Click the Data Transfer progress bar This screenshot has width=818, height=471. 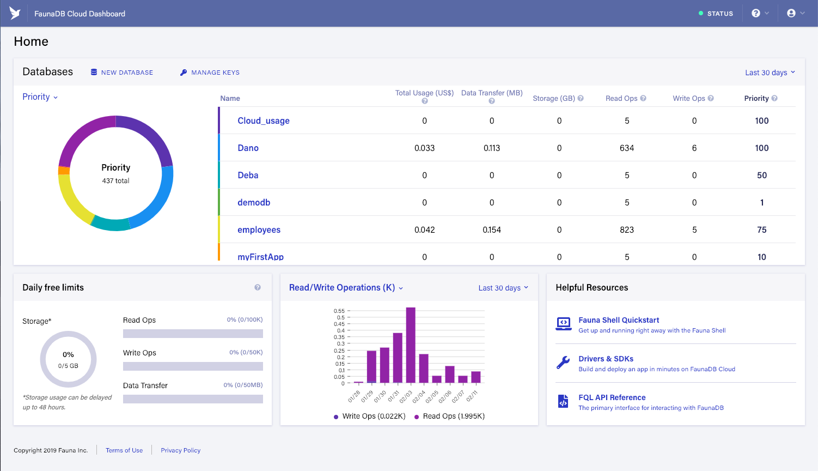(x=193, y=399)
